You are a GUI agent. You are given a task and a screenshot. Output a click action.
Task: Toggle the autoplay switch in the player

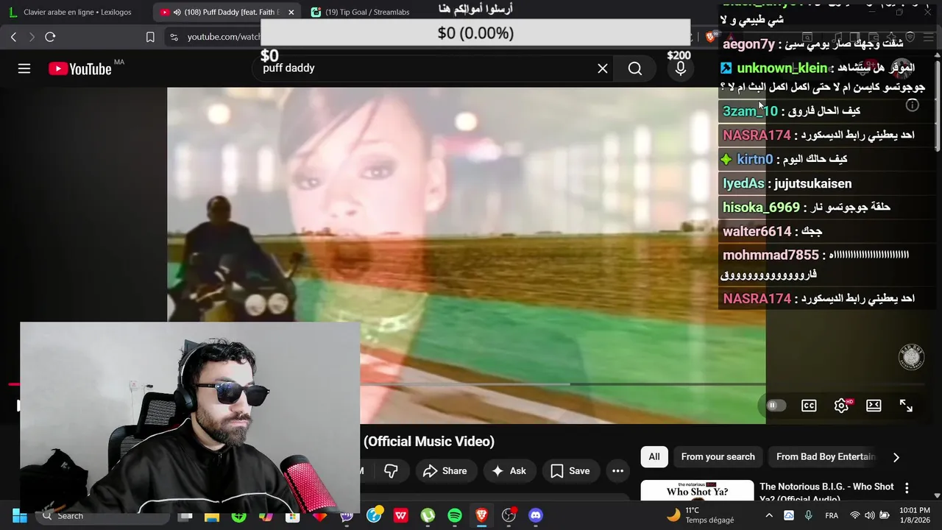click(x=776, y=406)
